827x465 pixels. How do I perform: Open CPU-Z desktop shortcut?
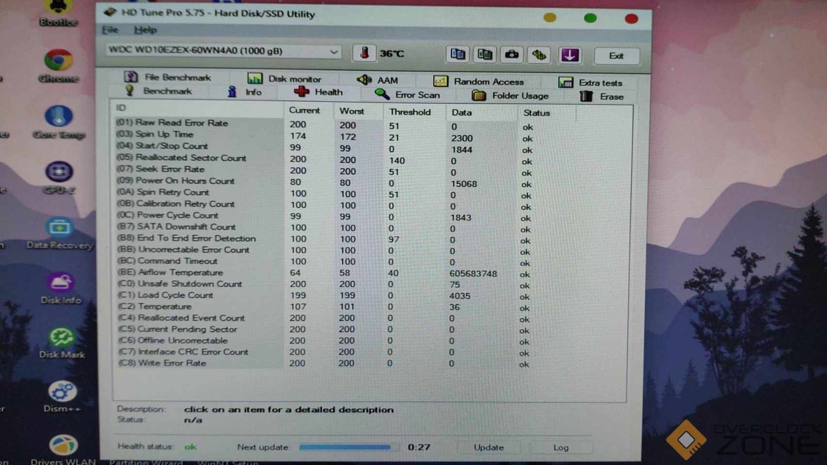point(59,178)
